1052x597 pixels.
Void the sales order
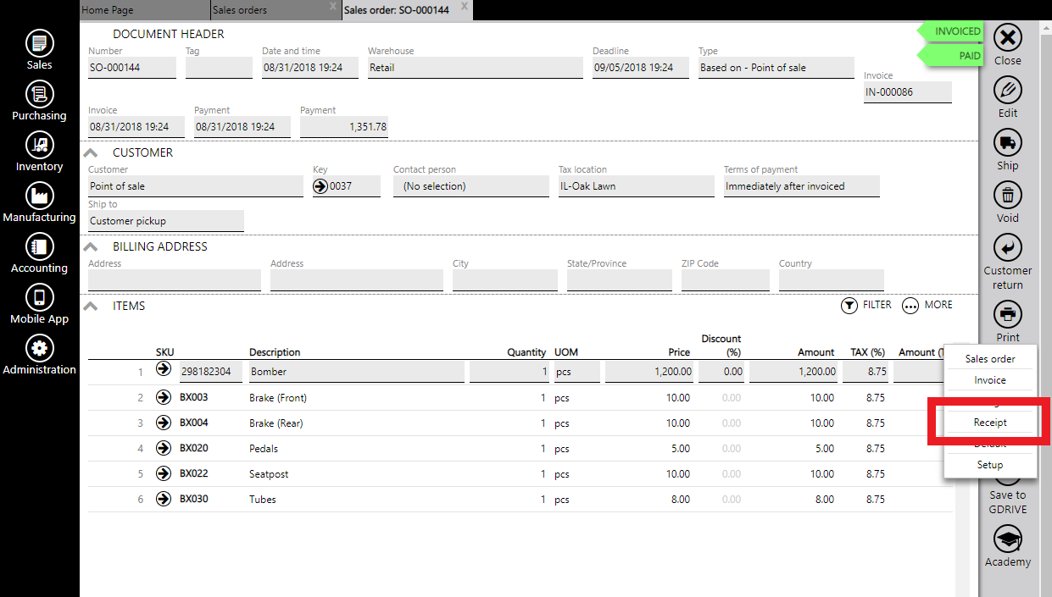coord(1007,196)
